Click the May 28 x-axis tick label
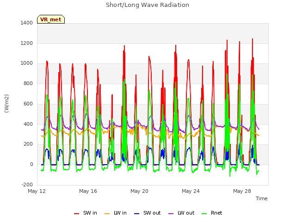296x222 pixels. pos(242,191)
